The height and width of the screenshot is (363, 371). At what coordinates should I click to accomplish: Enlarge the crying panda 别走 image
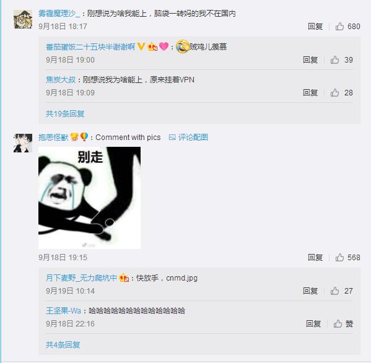(x=89, y=198)
